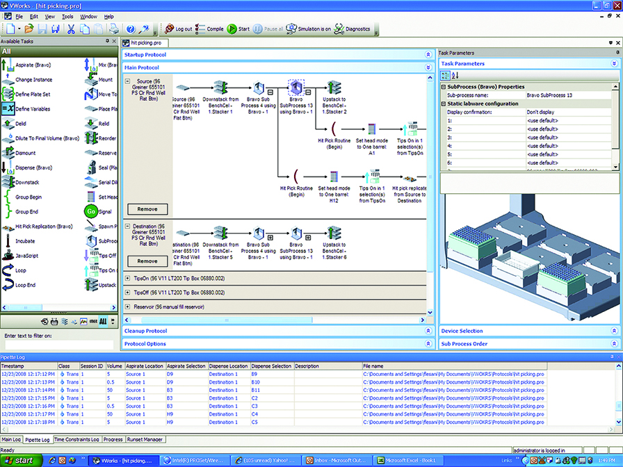Open a protocol with the folder icon
Image resolution: width=623 pixels, height=467 pixels.
pyautogui.click(x=29, y=29)
